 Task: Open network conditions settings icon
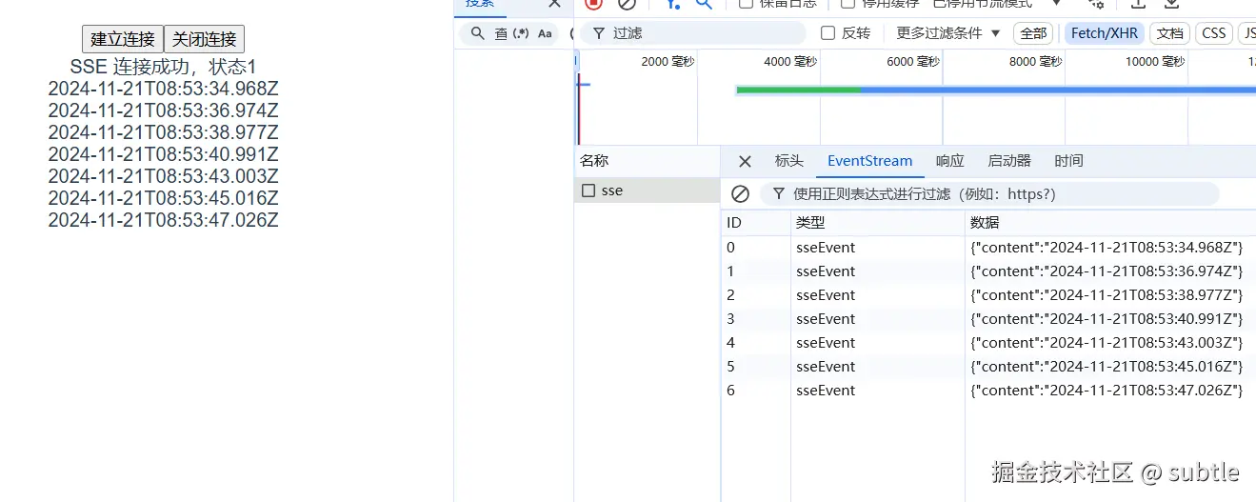click(x=1096, y=4)
